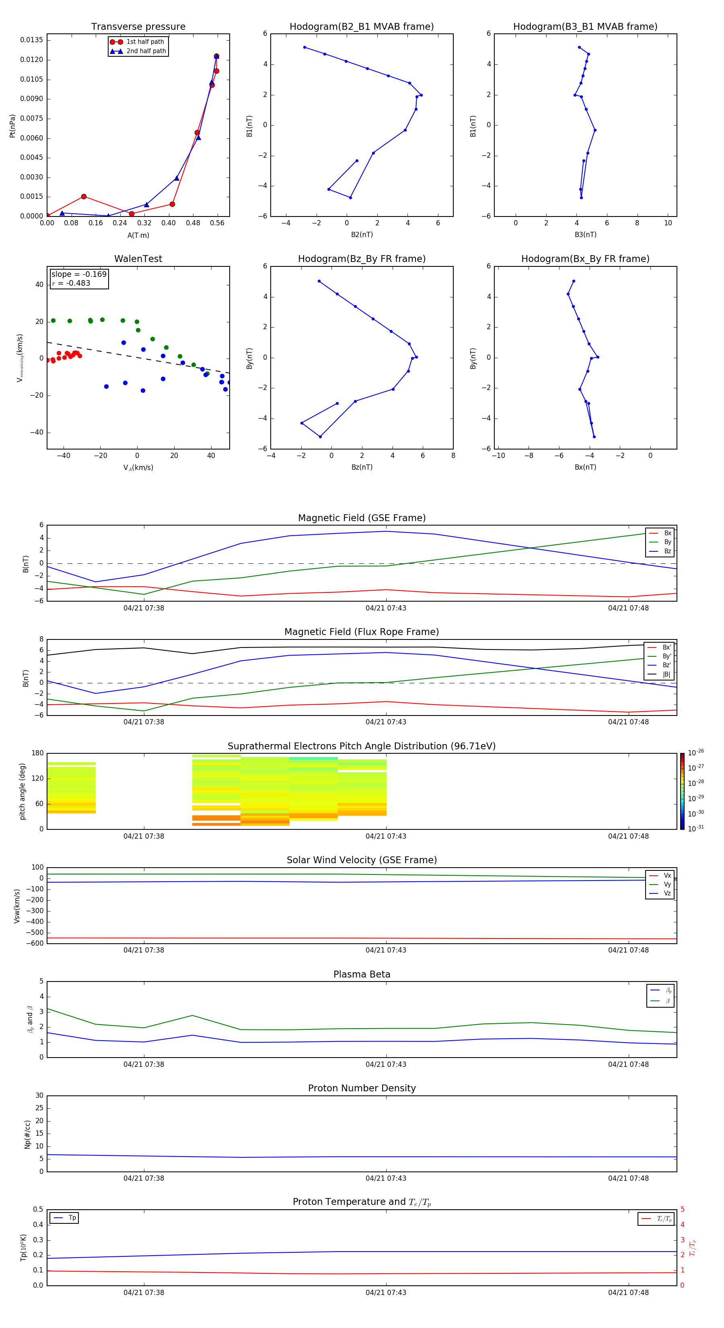This screenshot has width=724, height=1328.
Task: Click the pitch angle colorbar
Action: (682, 791)
